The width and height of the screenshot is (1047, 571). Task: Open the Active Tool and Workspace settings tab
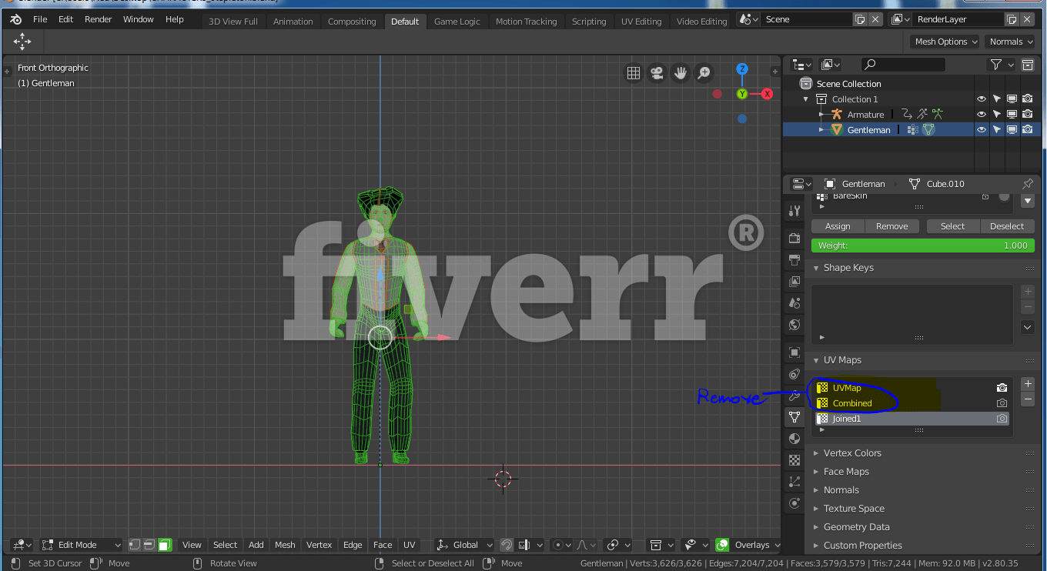[794, 211]
